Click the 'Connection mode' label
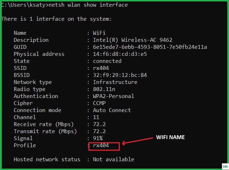 [37, 110]
